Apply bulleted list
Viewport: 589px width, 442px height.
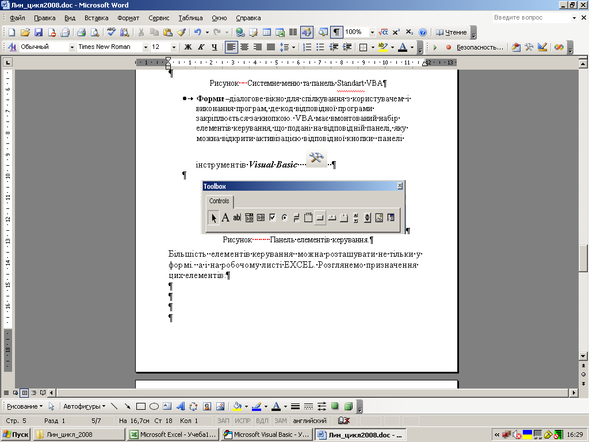(320, 47)
